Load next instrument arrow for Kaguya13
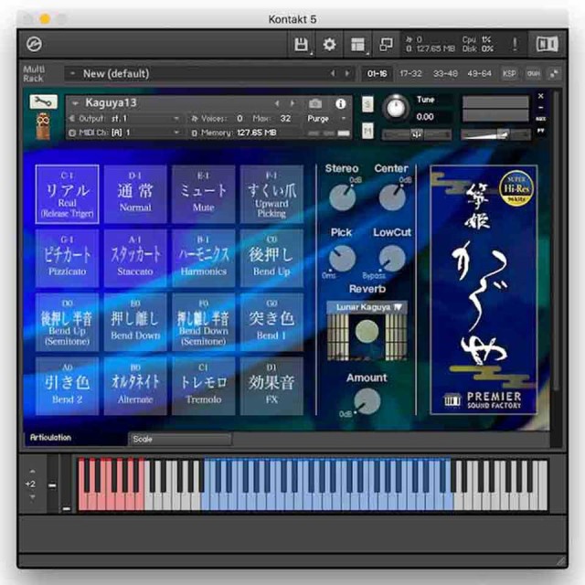 (x=292, y=103)
